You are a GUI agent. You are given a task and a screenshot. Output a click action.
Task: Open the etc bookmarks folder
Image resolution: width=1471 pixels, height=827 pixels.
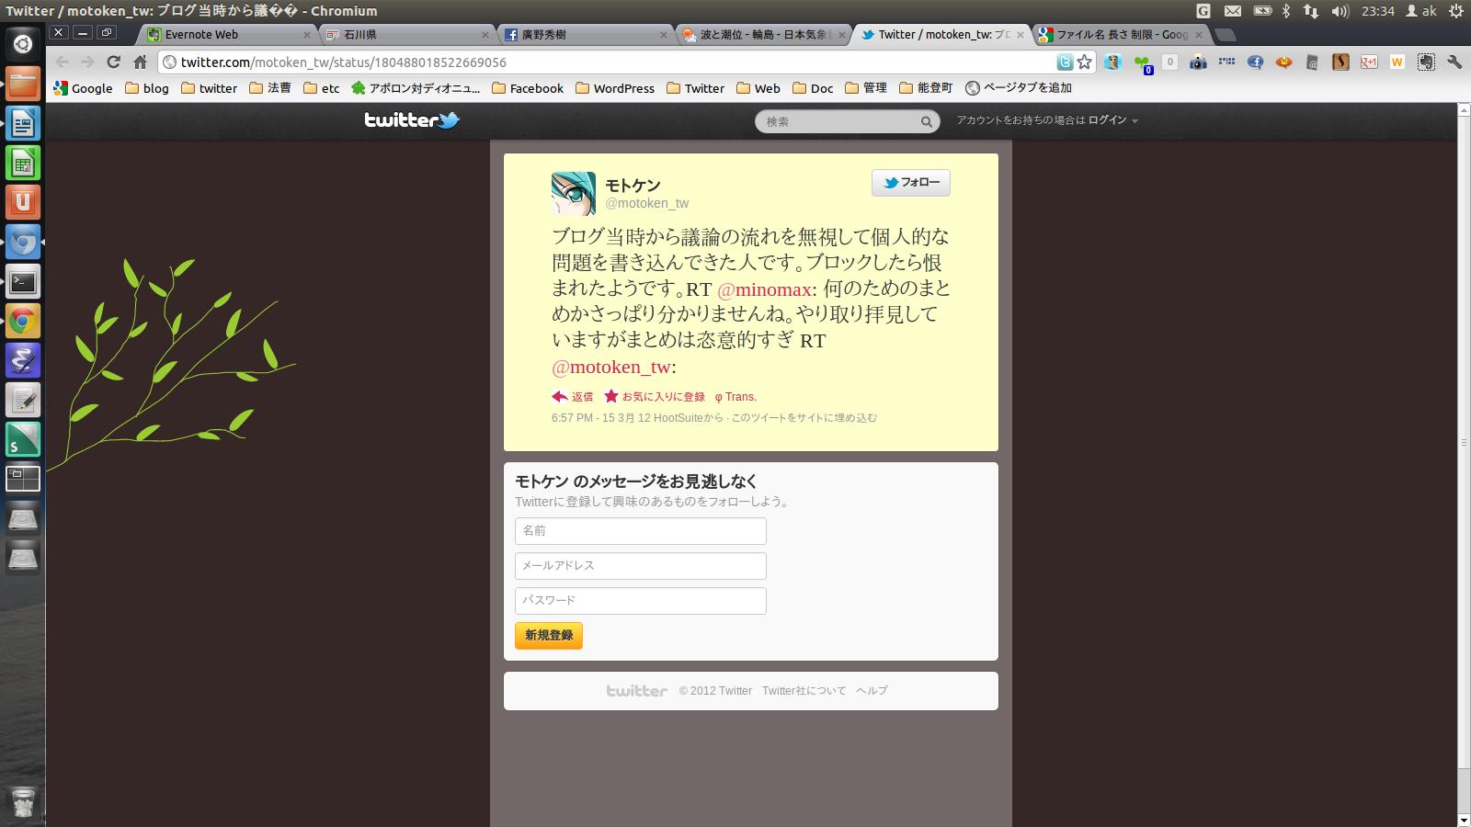pyautogui.click(x=322, y=88)
